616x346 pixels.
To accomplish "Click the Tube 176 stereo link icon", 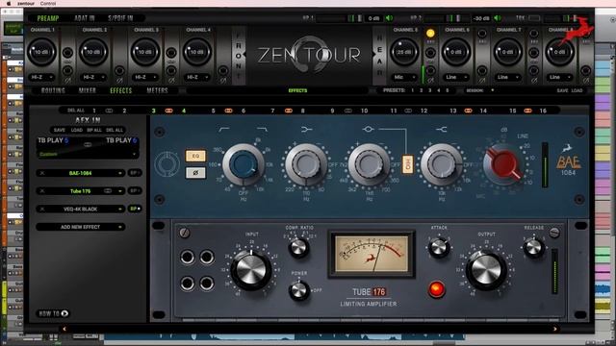I will (107, 191).
